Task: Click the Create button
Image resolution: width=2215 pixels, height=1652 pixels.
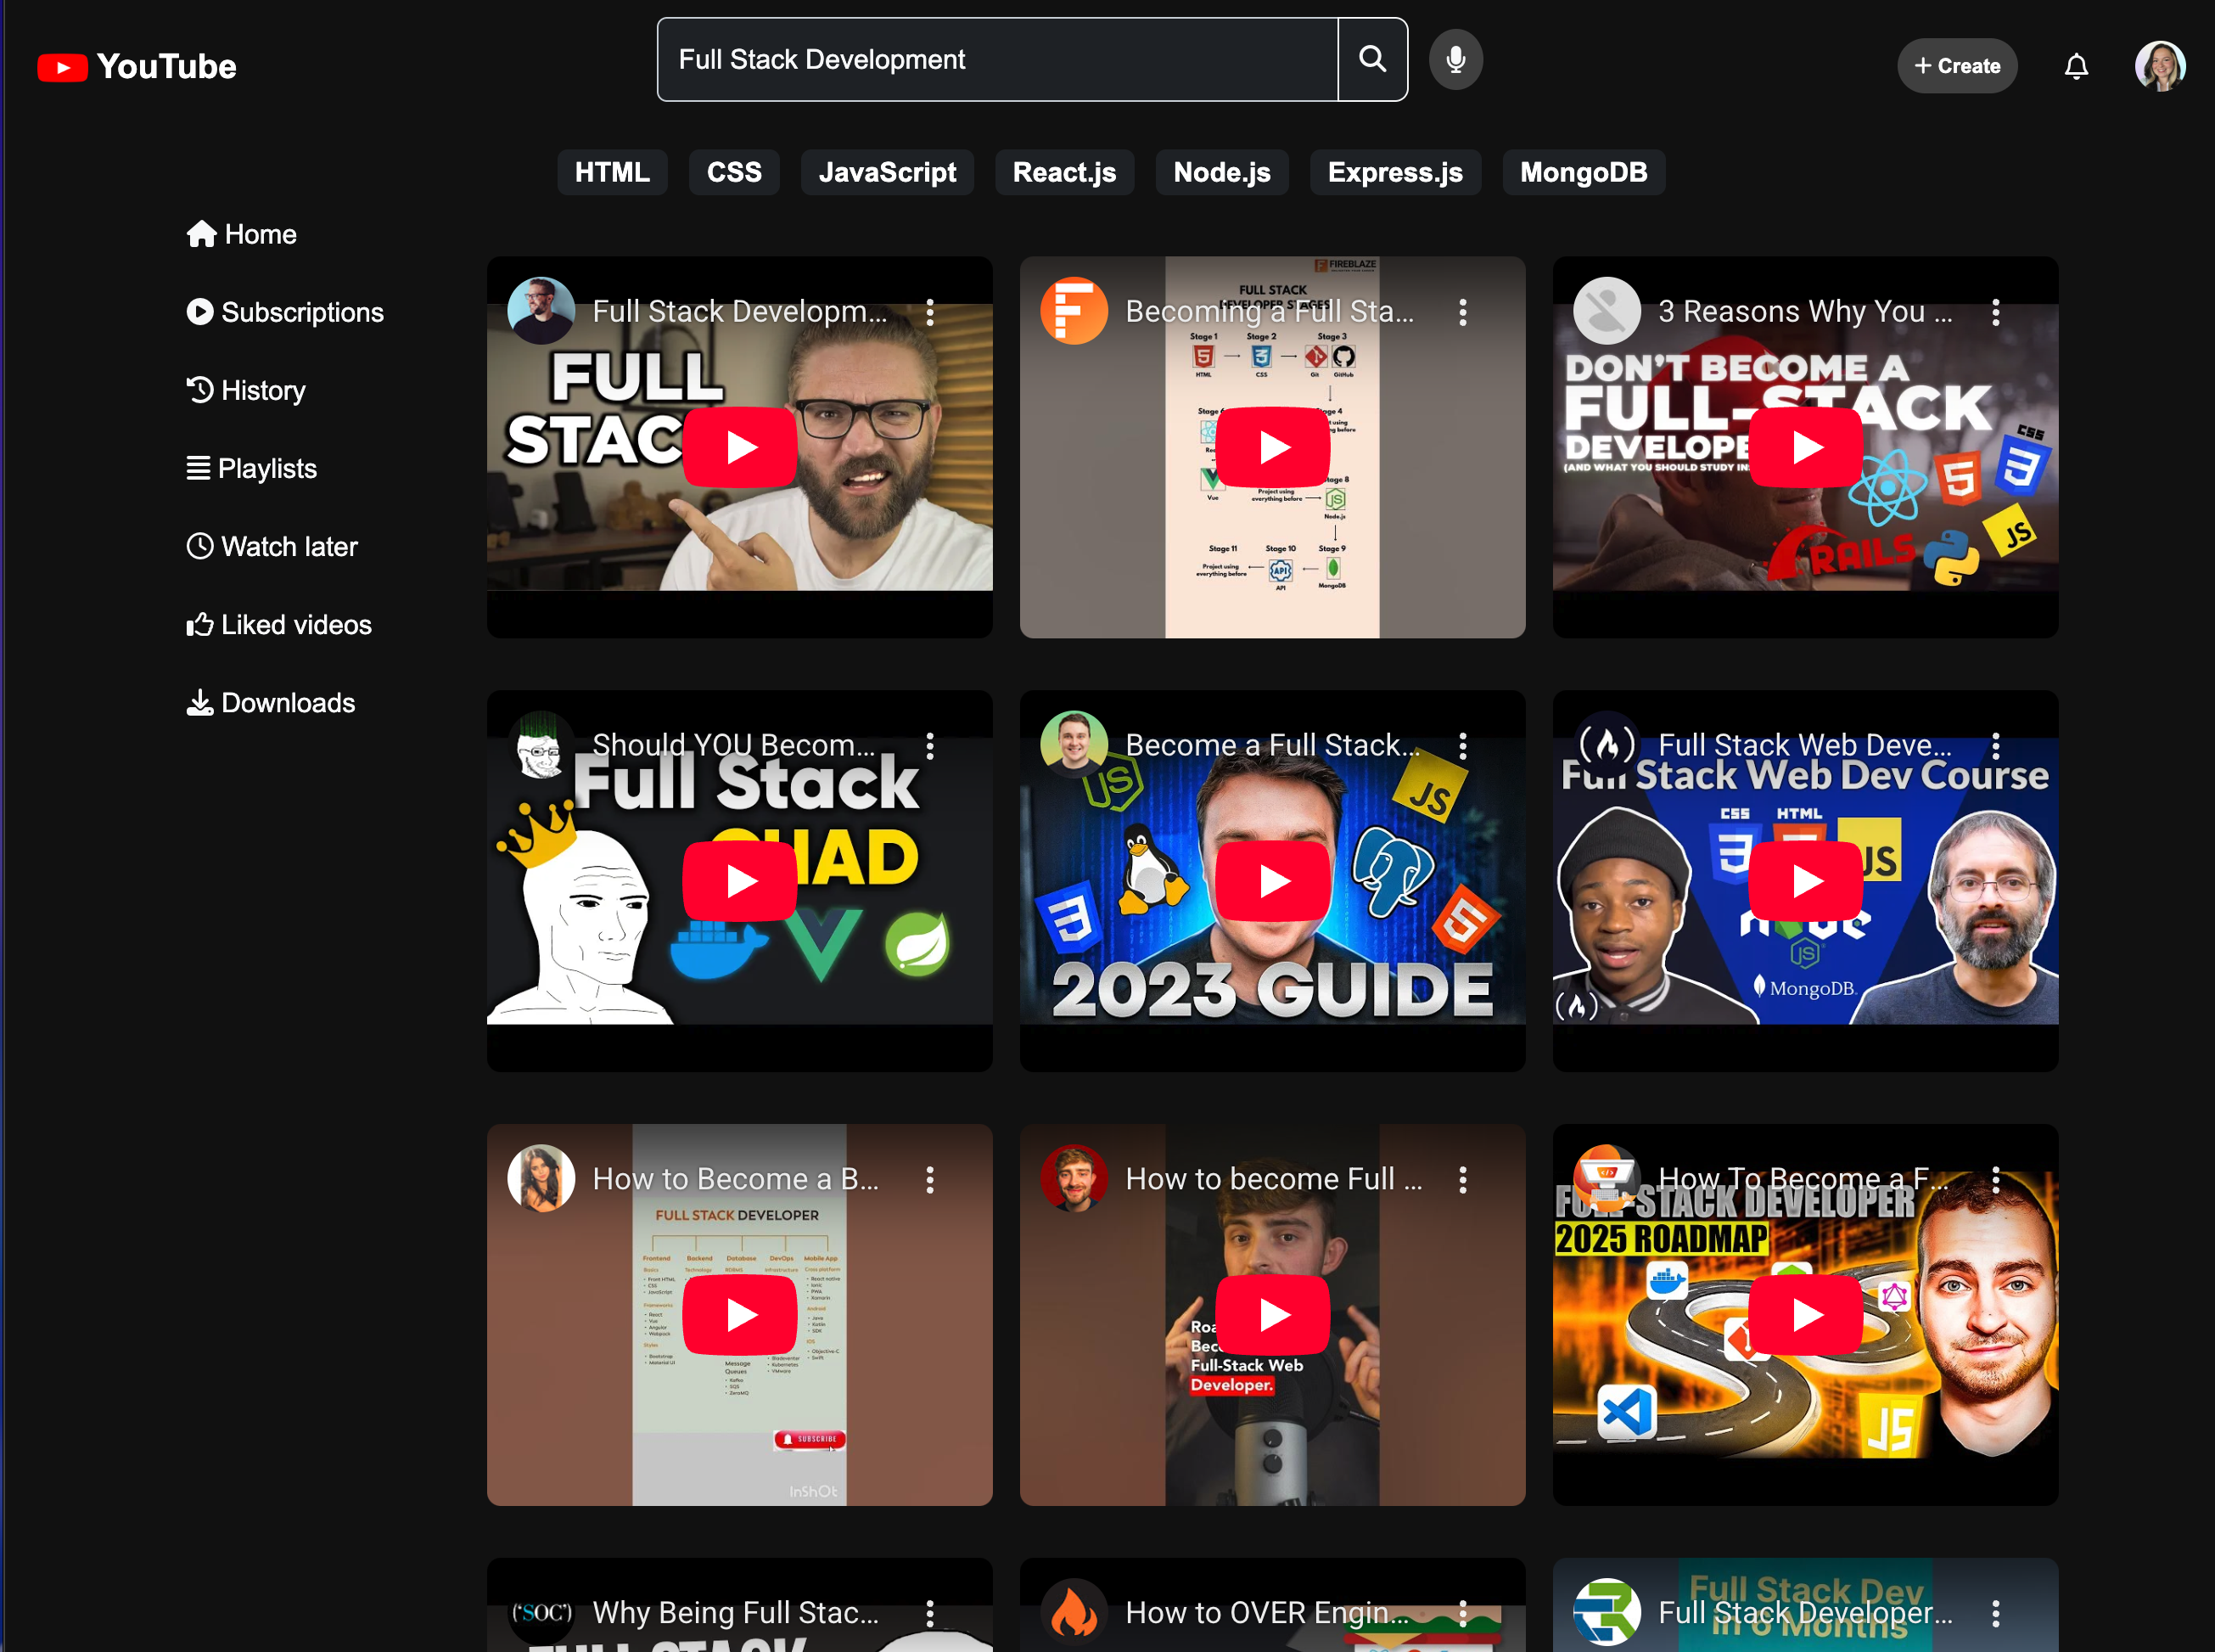Action: click(1955, 65)
